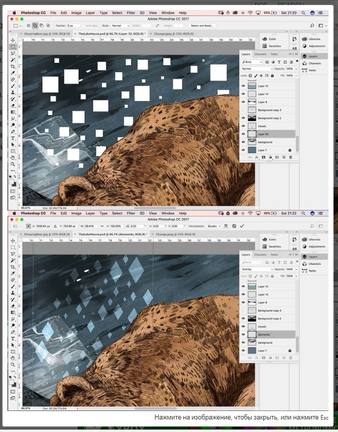The width and height of the screenshot is (338, 432).
Task: Open Spotlight search in upper macOS menu bar
Action: [303, 13]
